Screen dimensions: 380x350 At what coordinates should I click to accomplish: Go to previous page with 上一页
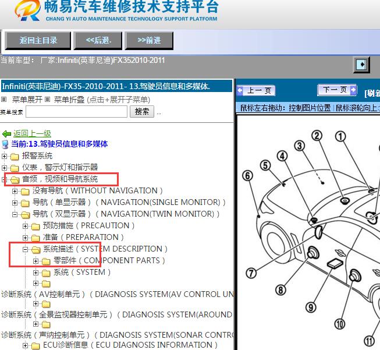tap(256, 90)
